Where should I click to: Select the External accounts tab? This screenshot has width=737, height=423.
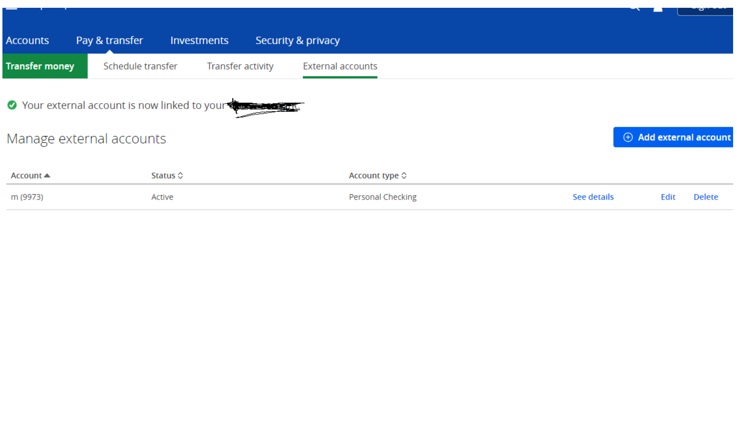(340, 66)
